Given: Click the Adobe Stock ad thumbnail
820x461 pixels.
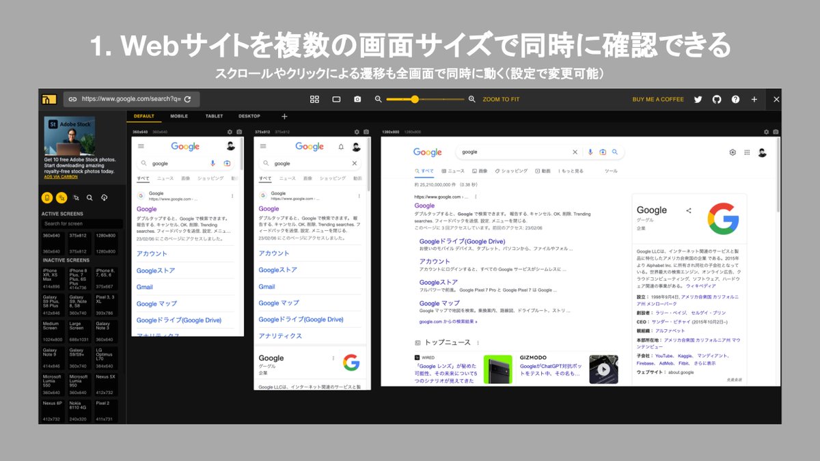Looking at the screenshot, I should [x=70, y=136].
